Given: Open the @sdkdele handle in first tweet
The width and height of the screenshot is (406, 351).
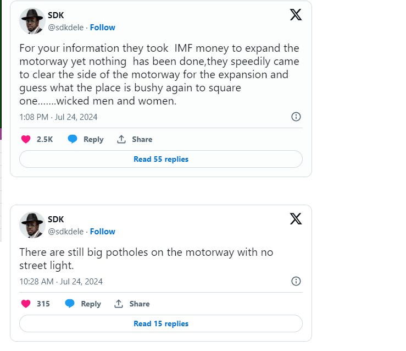Looking at the screenshot, I should 66,28.
